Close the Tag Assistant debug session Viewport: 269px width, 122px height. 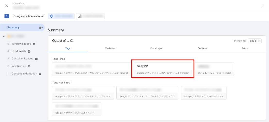click(7, 6)
